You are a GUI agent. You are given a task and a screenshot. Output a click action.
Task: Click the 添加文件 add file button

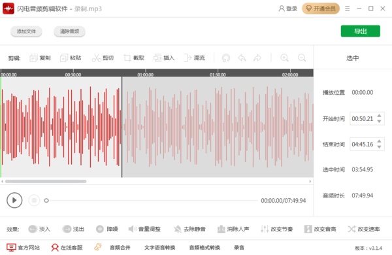pos(26,31)
